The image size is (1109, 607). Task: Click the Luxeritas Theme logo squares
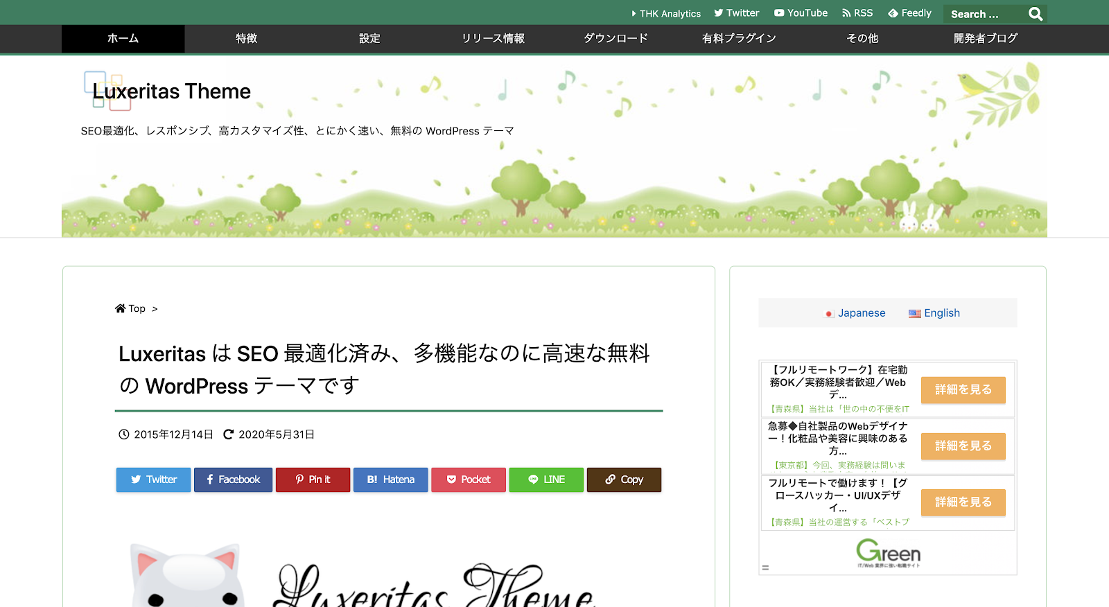pyautogui.click(x=107, y=90)
